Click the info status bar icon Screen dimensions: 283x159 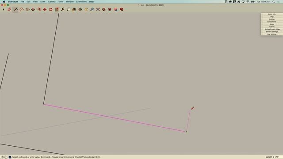pyautogui.click(x=6, y=157)
